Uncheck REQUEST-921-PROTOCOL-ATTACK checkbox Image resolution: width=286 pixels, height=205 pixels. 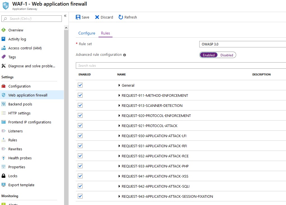click(x=80, y=126)
